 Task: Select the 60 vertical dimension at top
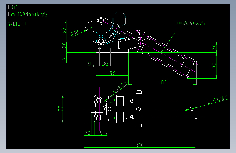pos(64,31)
